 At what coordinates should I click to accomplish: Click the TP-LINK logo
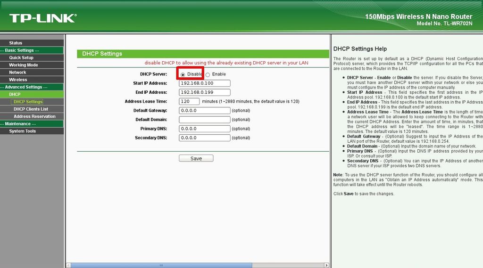[43, 18]
